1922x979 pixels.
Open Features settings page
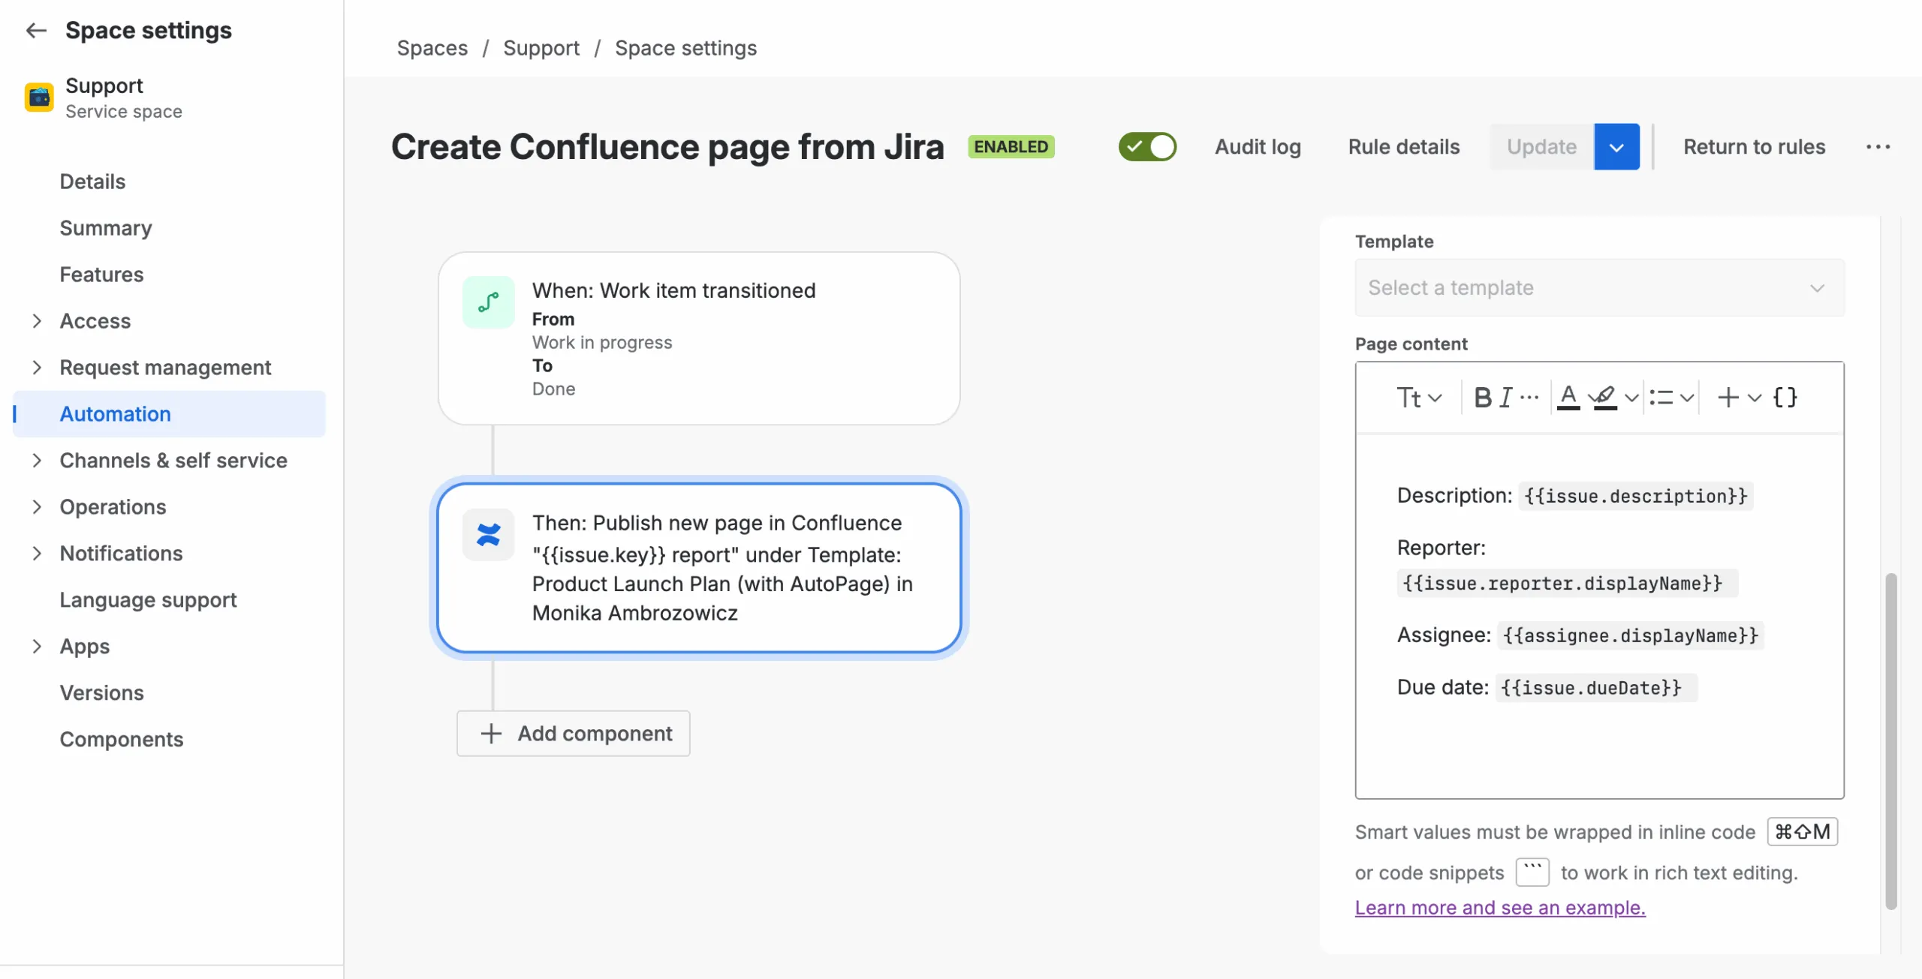101,275
